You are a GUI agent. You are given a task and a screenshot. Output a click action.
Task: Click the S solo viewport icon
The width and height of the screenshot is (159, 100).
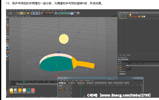[x=7, y=48]
